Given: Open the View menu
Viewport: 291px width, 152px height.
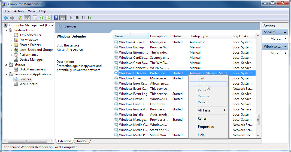Looking at the screenshot, I should pos(31,11).
